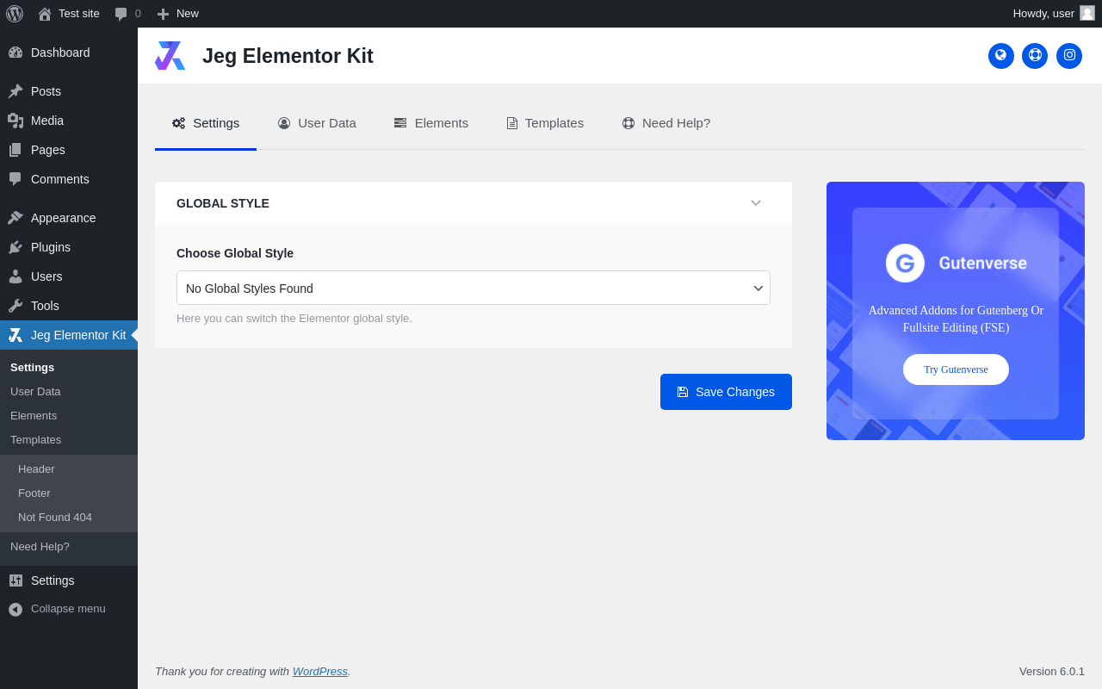Click the New content plus button

pyautogui.click(x=177, y=14)
